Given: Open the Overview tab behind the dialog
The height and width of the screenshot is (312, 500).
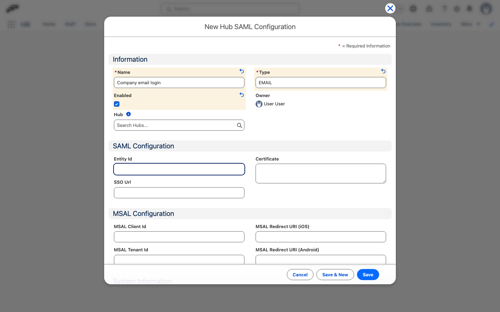Looking at the screenshot, I should tap(409, 24).
